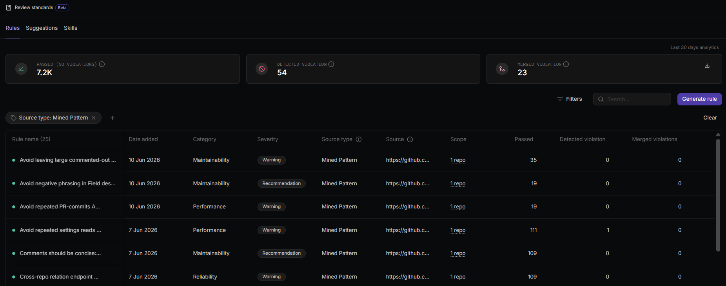Click the Detected violation card info icon
This screenshot has width=726, height=286.
(x=331, y=64)
